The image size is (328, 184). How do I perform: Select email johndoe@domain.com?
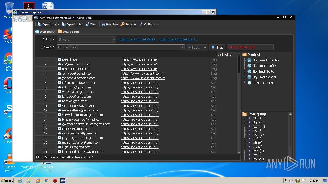78,74
